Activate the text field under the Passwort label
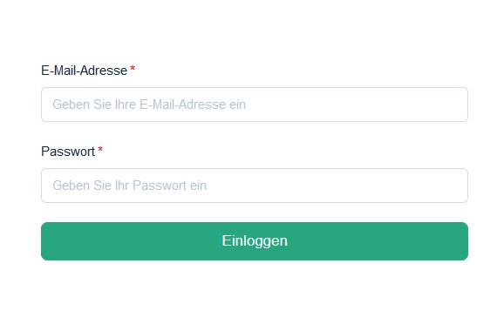This screenshot has width=497, height=331. click(255, 186)
